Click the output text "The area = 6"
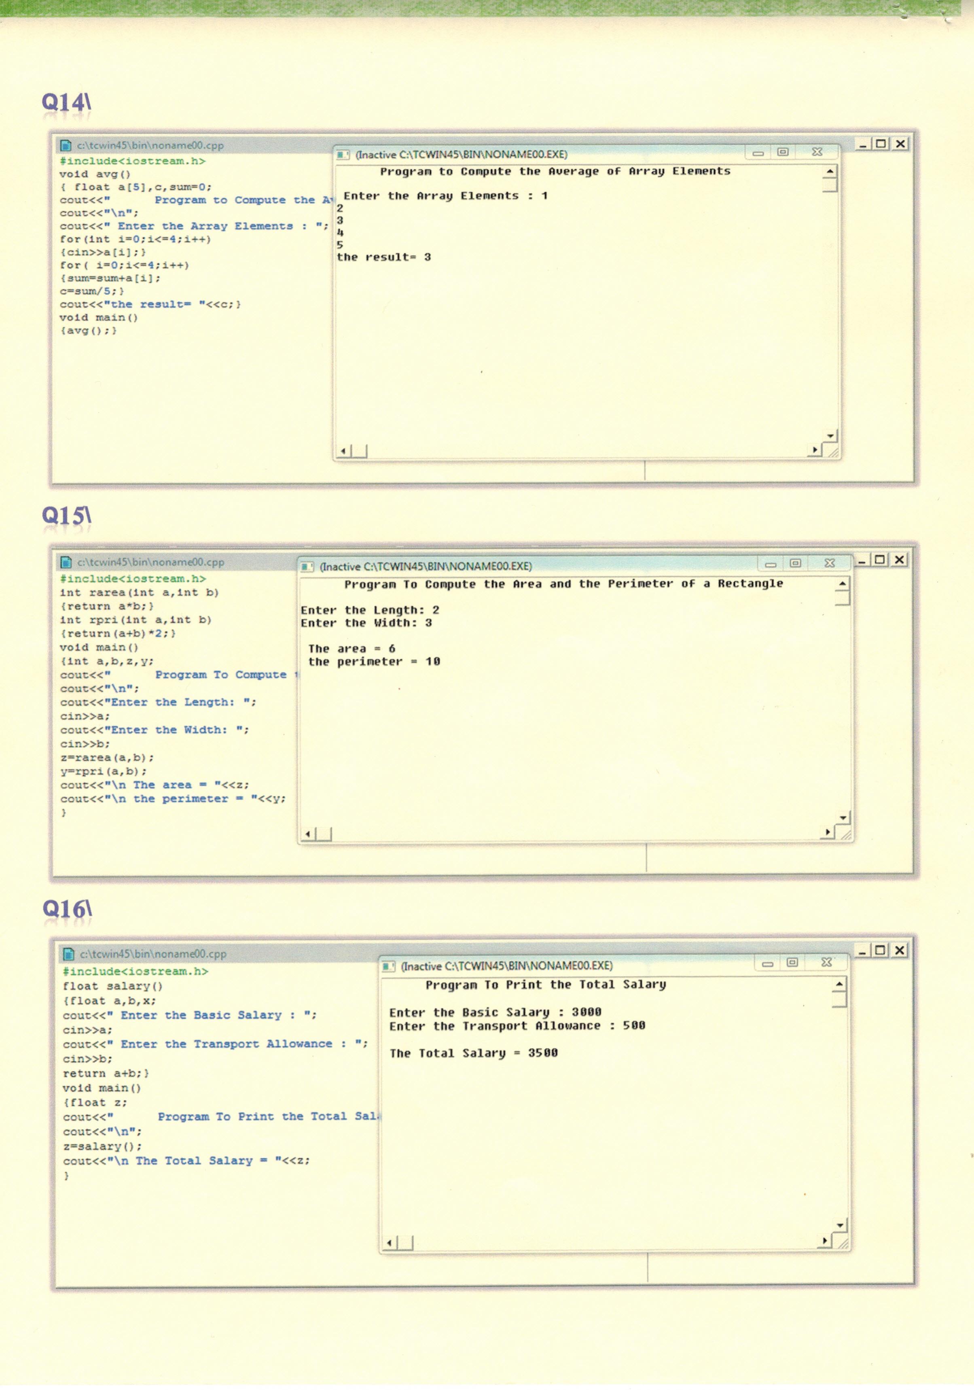974x1390 pixels. pyautogui.click(x=351, y=648)
